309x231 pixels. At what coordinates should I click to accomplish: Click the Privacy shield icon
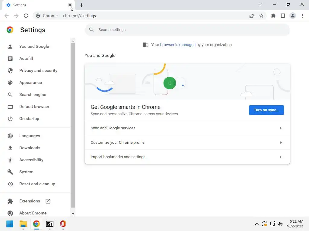click(10, 70)
